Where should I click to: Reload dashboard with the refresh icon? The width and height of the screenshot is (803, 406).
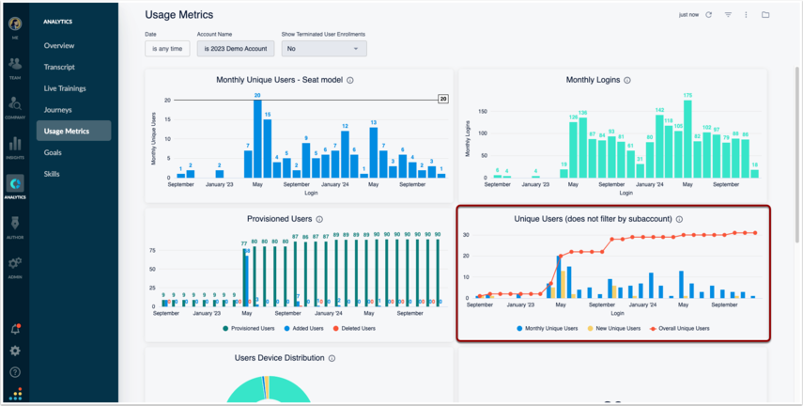coord(709,15)
